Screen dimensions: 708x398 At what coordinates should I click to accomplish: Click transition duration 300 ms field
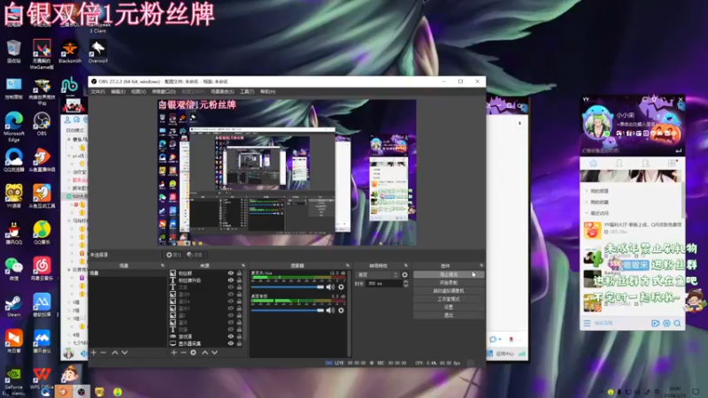coord(384,283)
